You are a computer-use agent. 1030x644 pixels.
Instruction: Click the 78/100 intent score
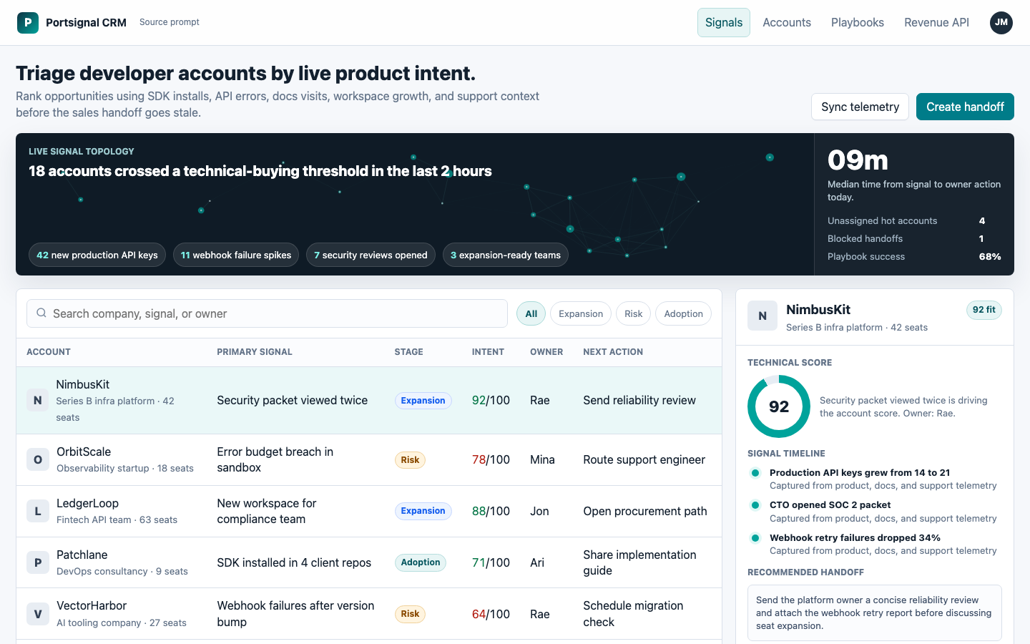[x=491, y=459]
